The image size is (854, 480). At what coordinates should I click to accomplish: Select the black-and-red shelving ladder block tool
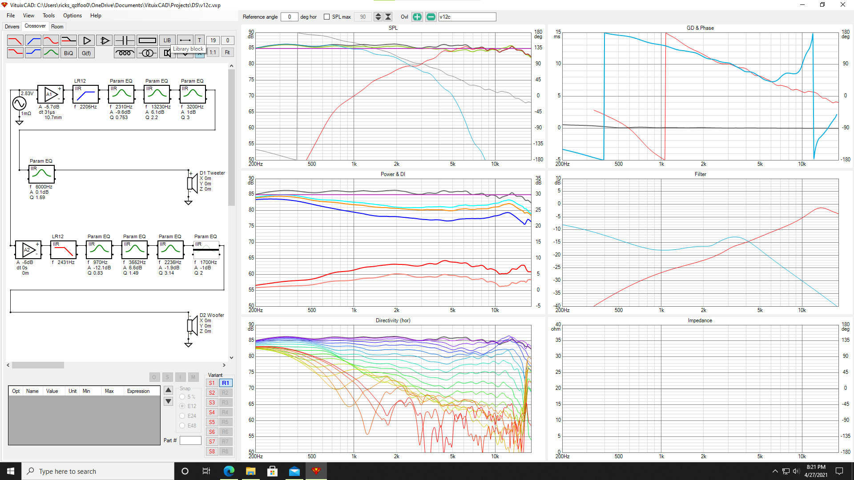(68, 40)
